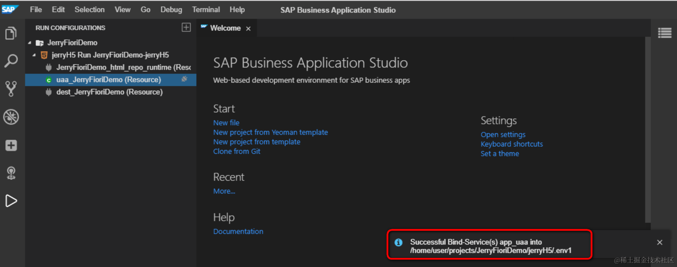The width and height of the screenshot is (677, 267).
Task: Unbind the uaa_JerryFioriDemo resource plug
Action: point(184,79)
